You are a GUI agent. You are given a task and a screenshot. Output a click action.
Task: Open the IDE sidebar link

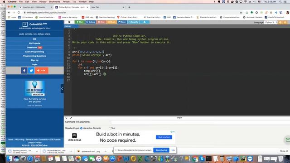tap(34, 39)
